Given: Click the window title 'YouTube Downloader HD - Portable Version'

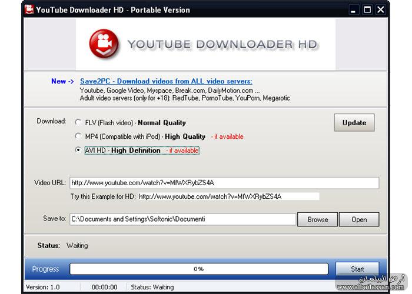Looking at the screenshot, I should [113, 10].
